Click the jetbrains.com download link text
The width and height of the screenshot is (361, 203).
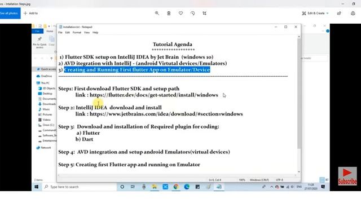tap(166, 114)
